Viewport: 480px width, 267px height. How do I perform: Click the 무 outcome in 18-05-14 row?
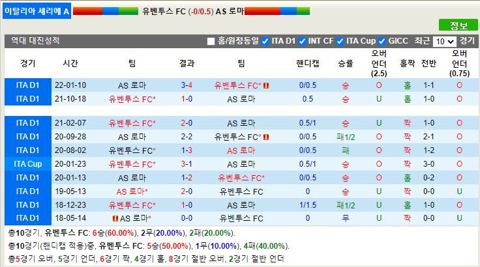(346, 218)
